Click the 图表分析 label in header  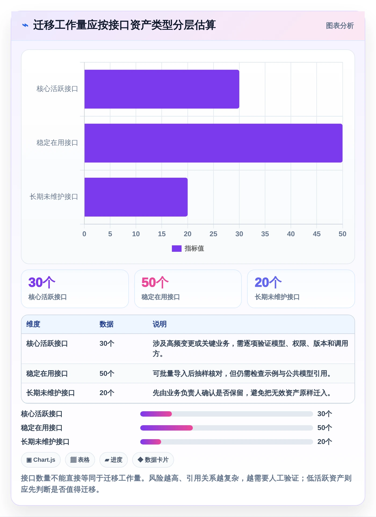click(340, 26)
